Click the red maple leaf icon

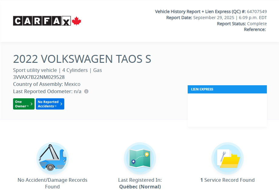(76, 21)
